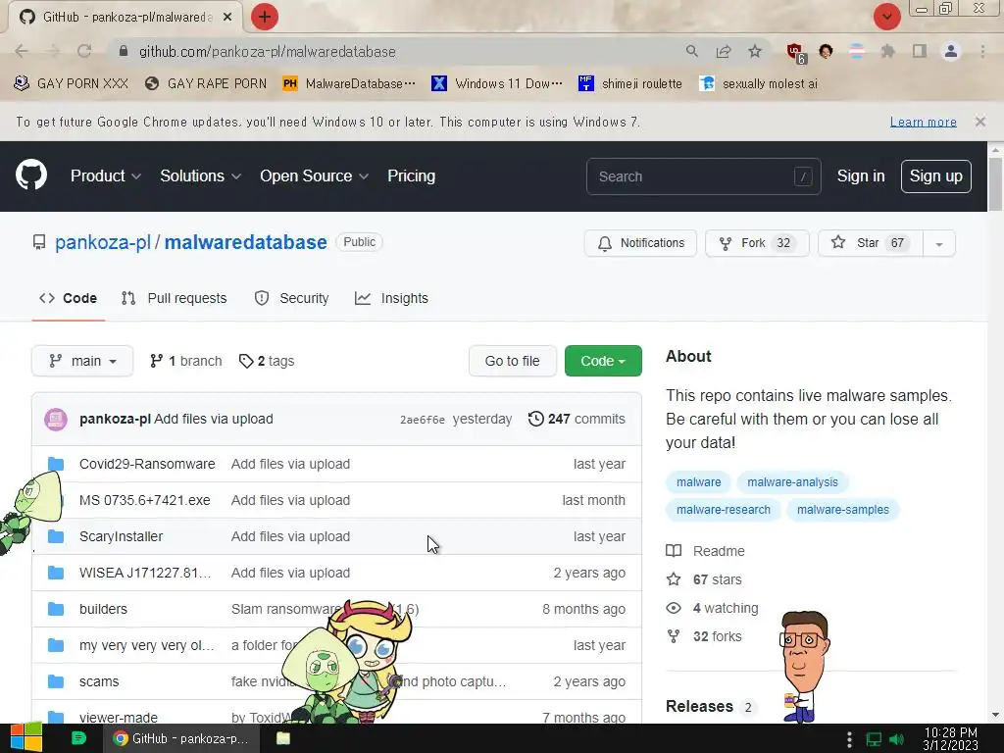View the 2 tags link
This screenshot has height=753, width=1004.
point(267,361)
